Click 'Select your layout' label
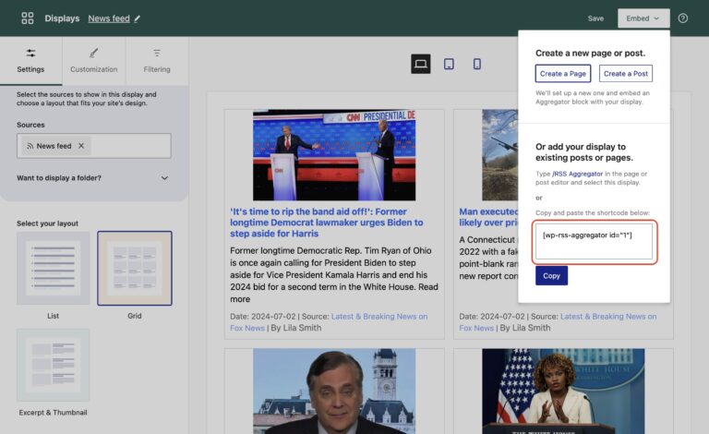The height and width of the screenshot is (434, 709). tap(47, 223)
